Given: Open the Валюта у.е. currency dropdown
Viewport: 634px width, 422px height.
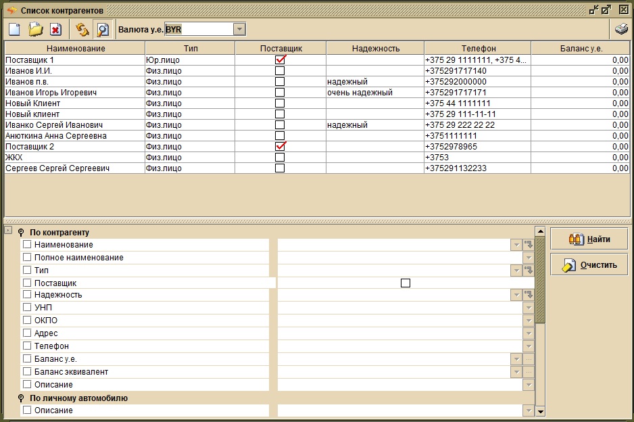Looking at the screenshot, I should pos(239,29).
